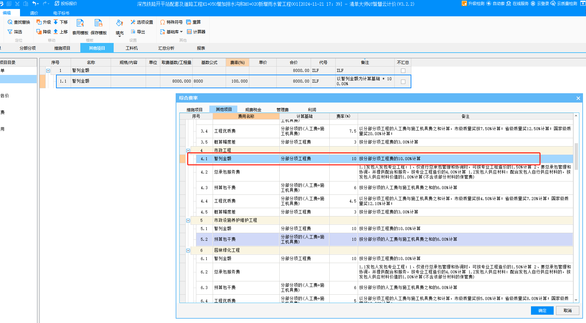Confirm with 确定 button
The image size is (586, 323).
542,310
